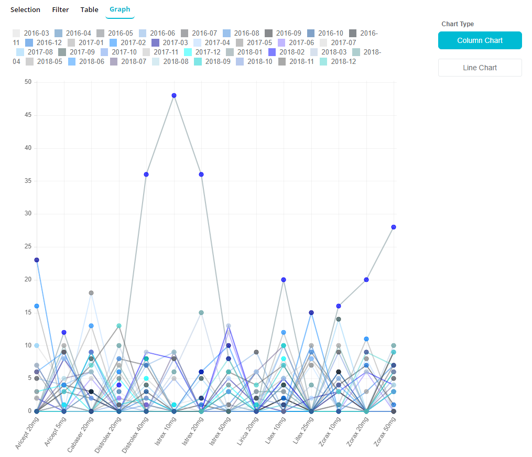This screenshot has width=532, height=457.
Task: Toggle the 2018-12 legend entry
Action: point(343,61)
